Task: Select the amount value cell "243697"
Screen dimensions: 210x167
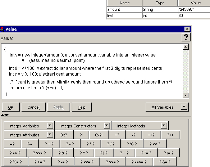Action: coord(194,9)
